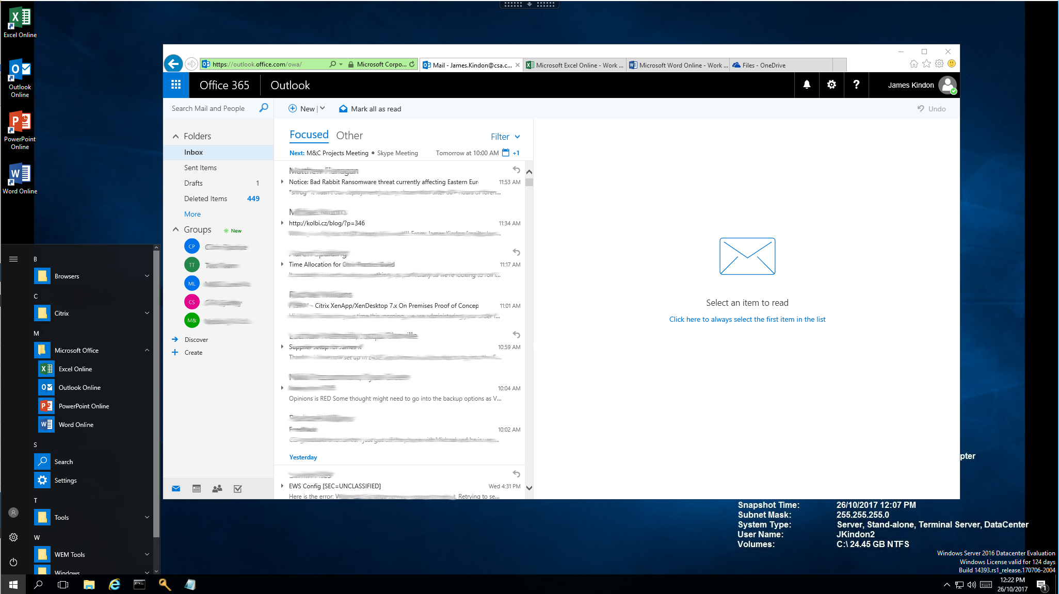Open Excel Online desktop shortcut
Viewport: 1059px width, 594px height.
tap(20, 23)
